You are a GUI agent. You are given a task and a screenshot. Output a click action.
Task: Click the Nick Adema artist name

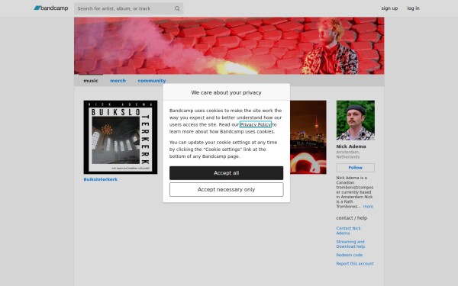(351, 146)
